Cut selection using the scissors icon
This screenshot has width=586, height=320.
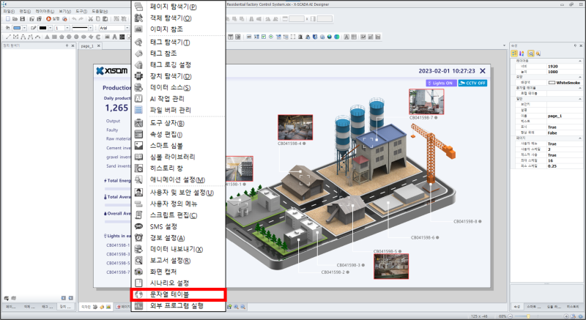click(90, 18)
